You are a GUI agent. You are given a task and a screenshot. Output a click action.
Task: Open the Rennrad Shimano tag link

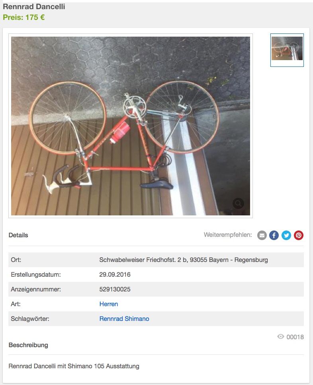[x=124, y=319]
